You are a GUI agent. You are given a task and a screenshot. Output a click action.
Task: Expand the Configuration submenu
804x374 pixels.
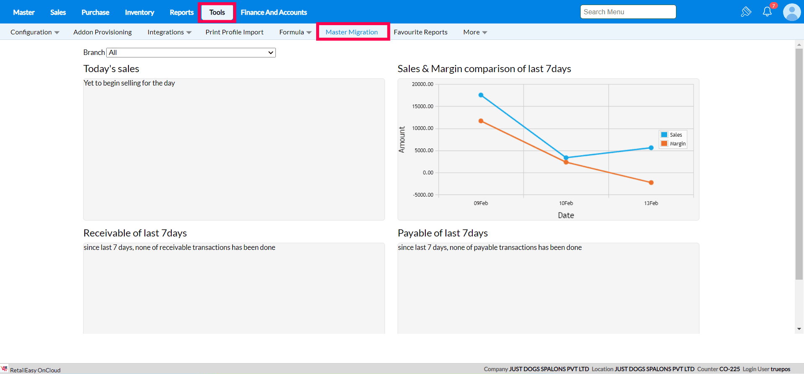[35, 32]
